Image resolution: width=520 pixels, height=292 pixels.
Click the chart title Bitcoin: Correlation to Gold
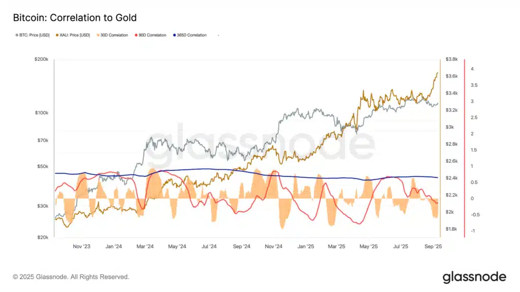click(x=75, y=18)
